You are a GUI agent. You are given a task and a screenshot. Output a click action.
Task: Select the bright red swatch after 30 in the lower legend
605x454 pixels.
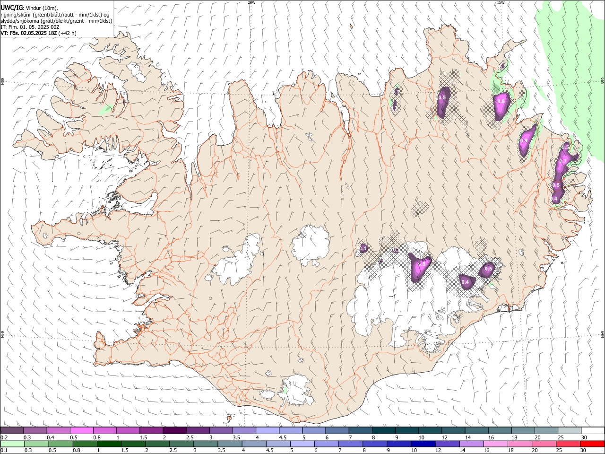[x=592, y=444]
